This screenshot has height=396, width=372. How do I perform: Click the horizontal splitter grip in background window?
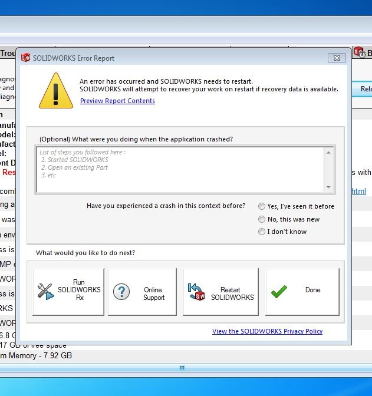point(182,368)
